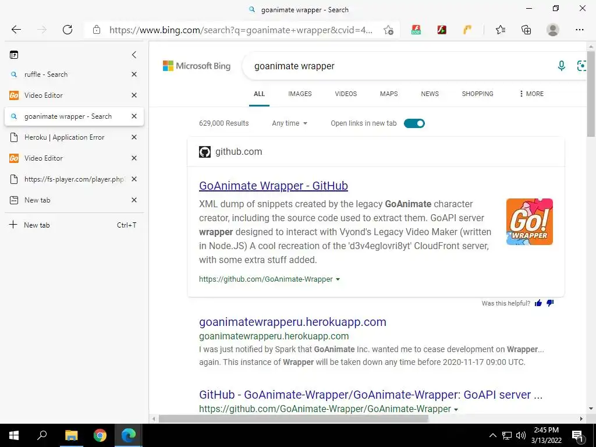Open goanimatewrapperu.herokuapp.com result title

click(293, 322)
